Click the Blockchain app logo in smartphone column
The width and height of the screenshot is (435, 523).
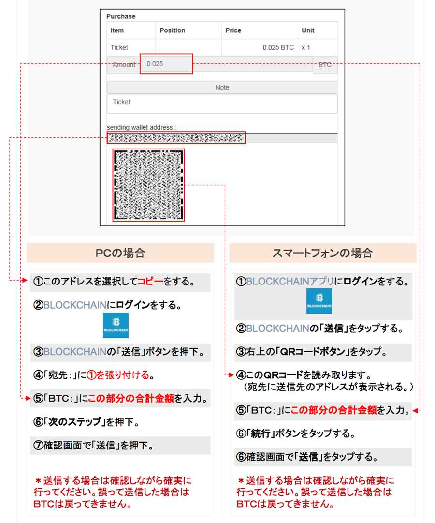click(x=319, y=301)
